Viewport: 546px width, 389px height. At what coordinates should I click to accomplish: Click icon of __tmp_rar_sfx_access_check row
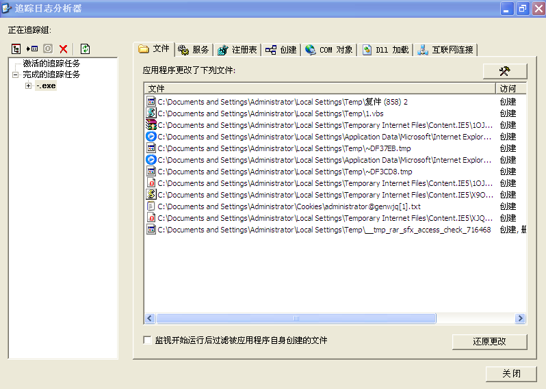(x=151, y=230)
